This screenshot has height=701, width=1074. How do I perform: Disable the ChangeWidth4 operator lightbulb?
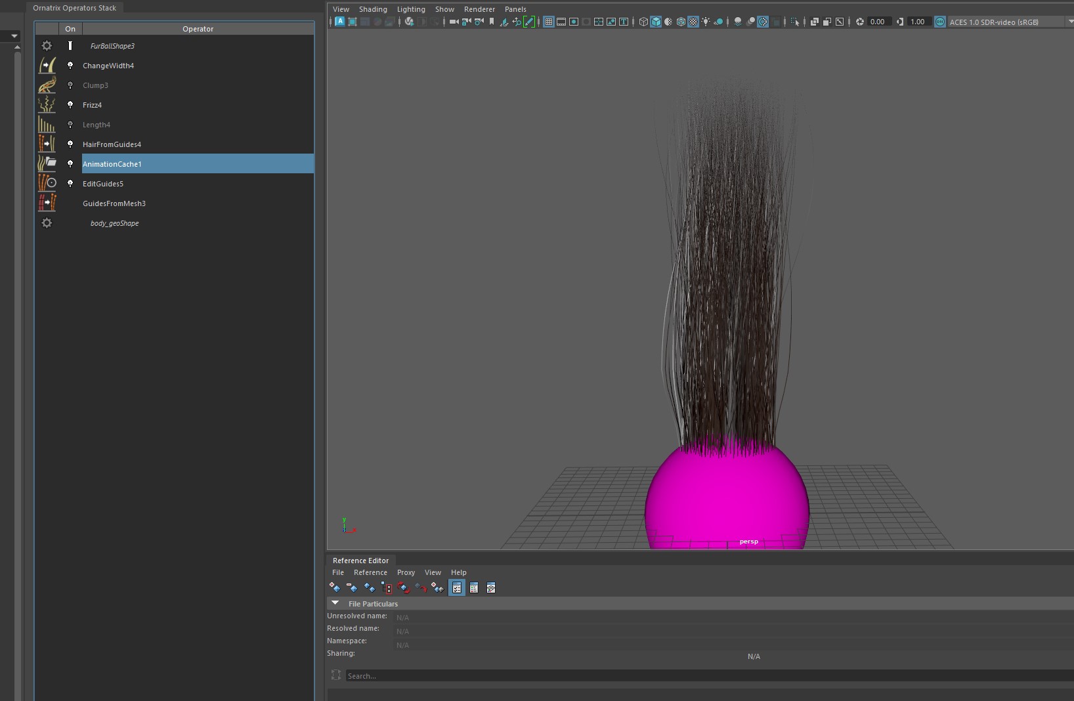click(70, 66)
